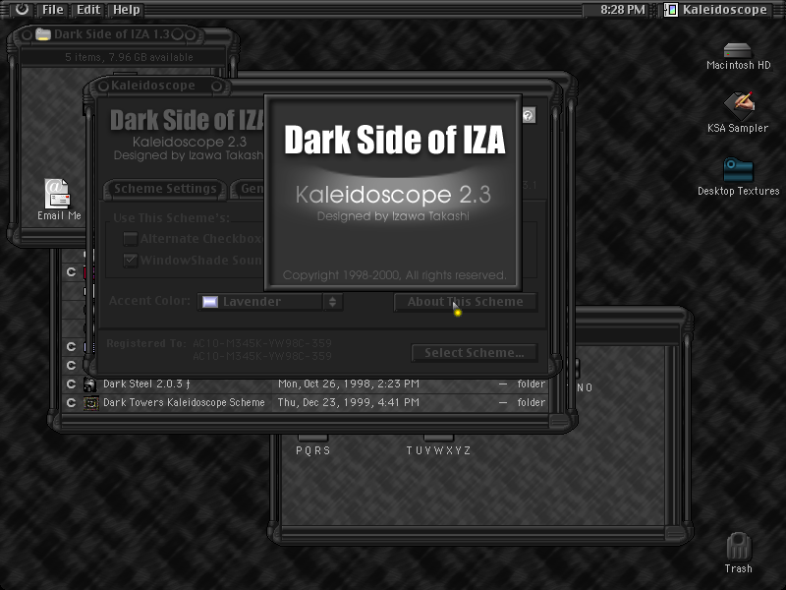Click the Copyright 1998-2000 text
This screenshot has width=786, height=590.
(395, 275)
